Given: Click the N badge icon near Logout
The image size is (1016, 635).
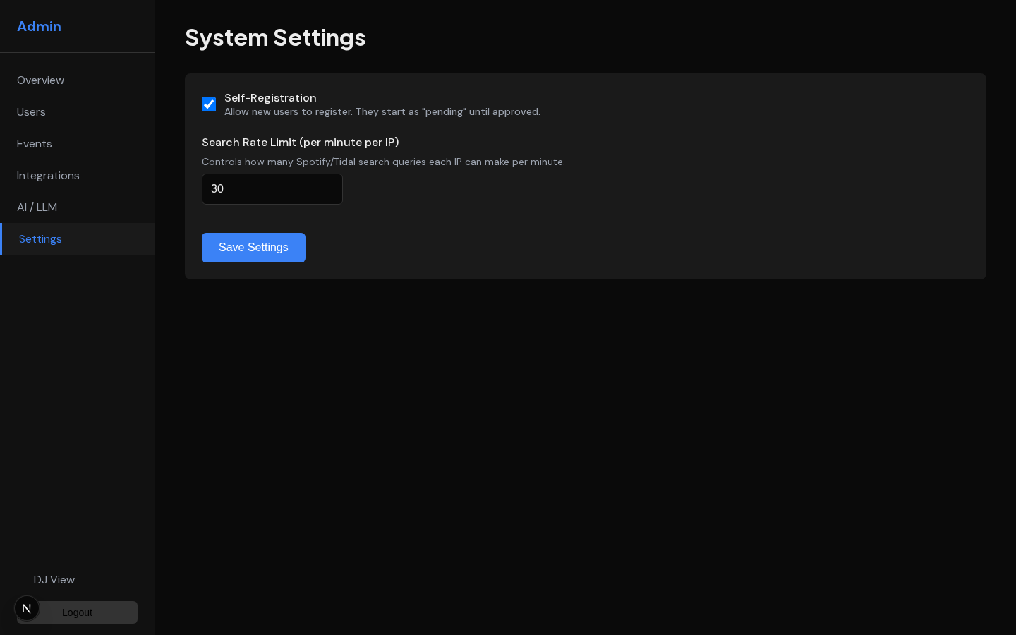Looking at the screenshot, I should pos(27,607).
